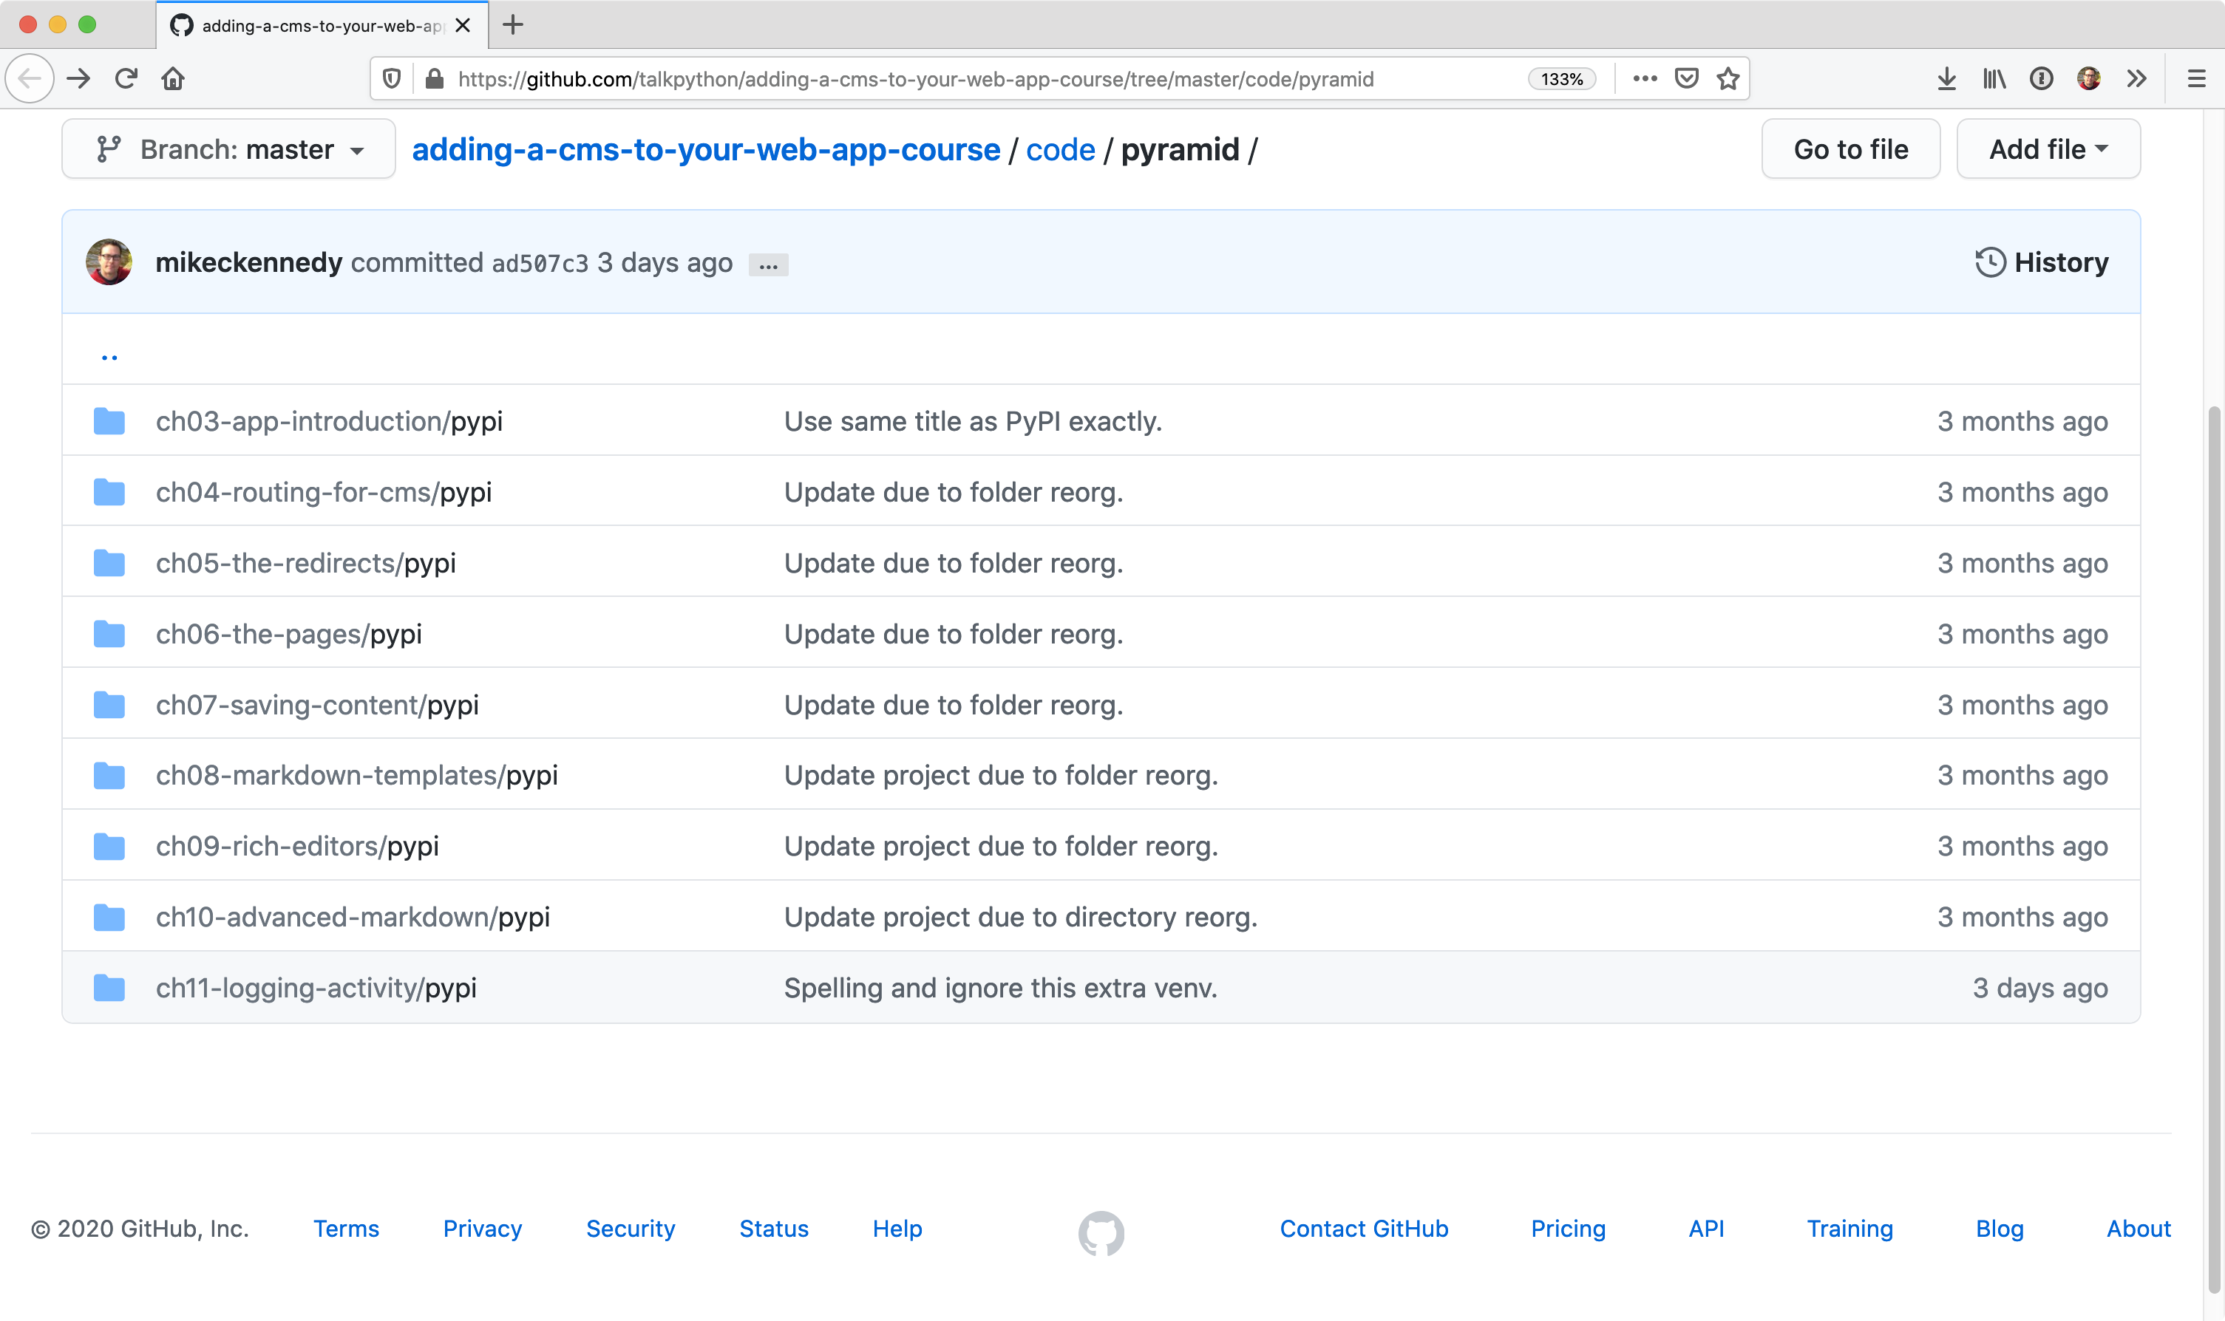This screenshot has width=2225, height=1321.
Task: Open ch03-app-introduction/pypi folder
Action: pos(328,421)
